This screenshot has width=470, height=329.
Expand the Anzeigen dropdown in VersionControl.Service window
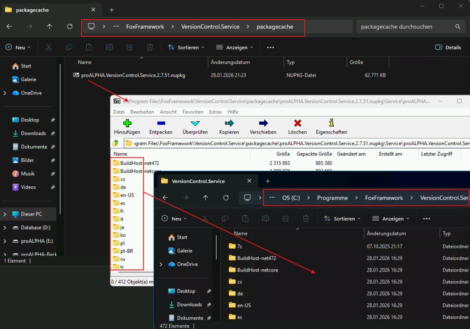[388, 219]
